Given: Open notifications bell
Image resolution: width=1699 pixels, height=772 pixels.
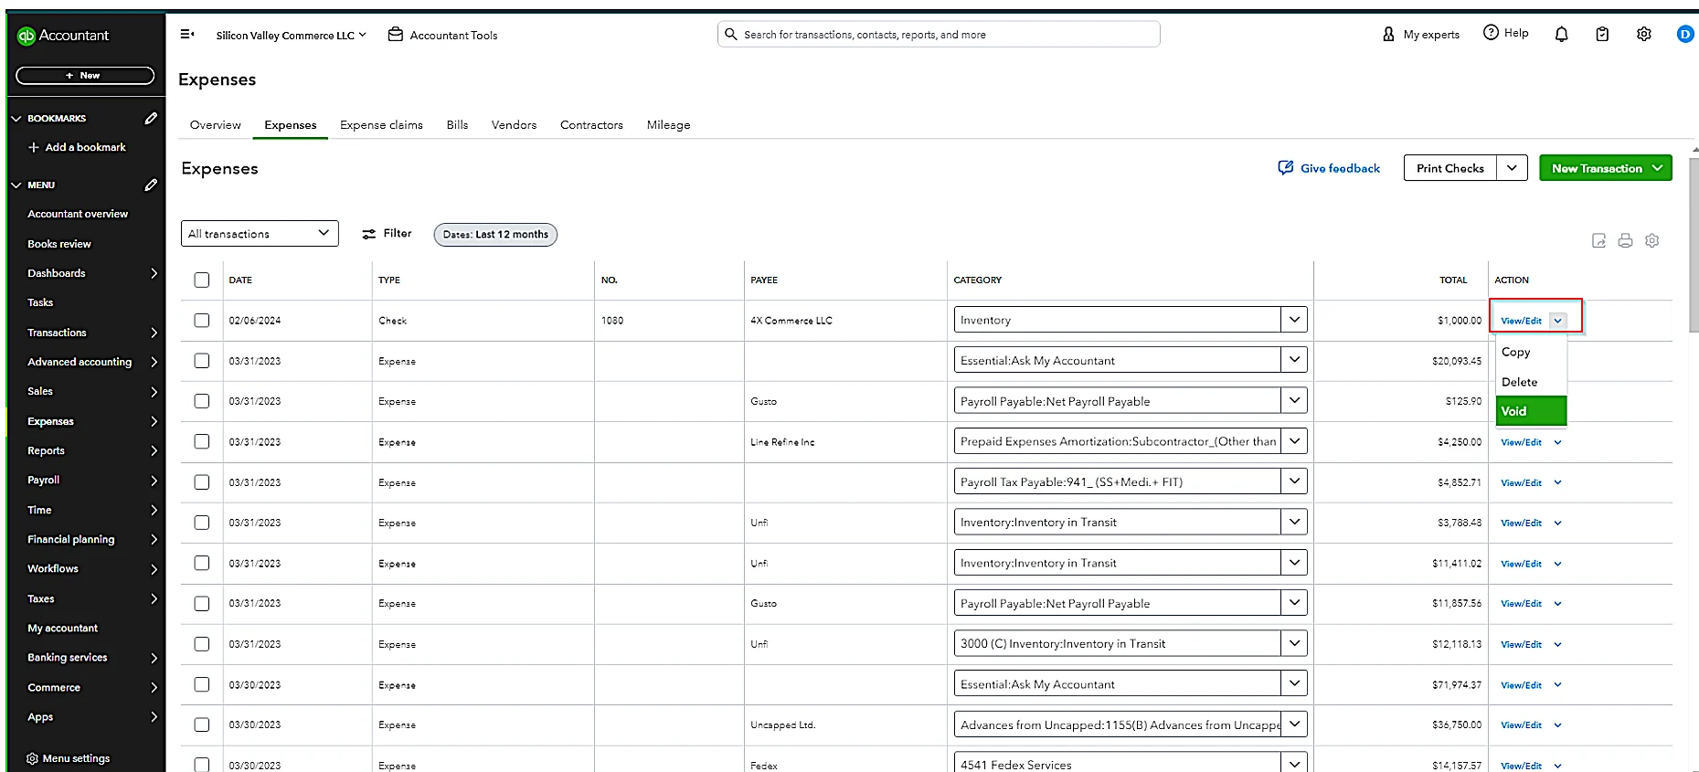Looking at the screenshot, I should click(x=1561, y=35).
